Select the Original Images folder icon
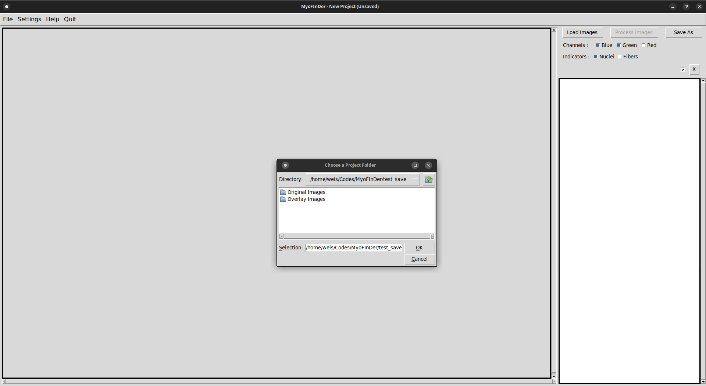706x386 pixels. pos(283,192)
